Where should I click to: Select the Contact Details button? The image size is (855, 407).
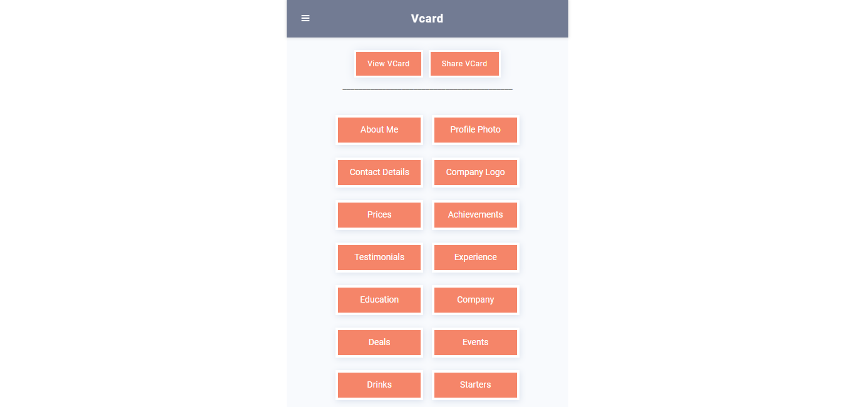tap(379, 173)
